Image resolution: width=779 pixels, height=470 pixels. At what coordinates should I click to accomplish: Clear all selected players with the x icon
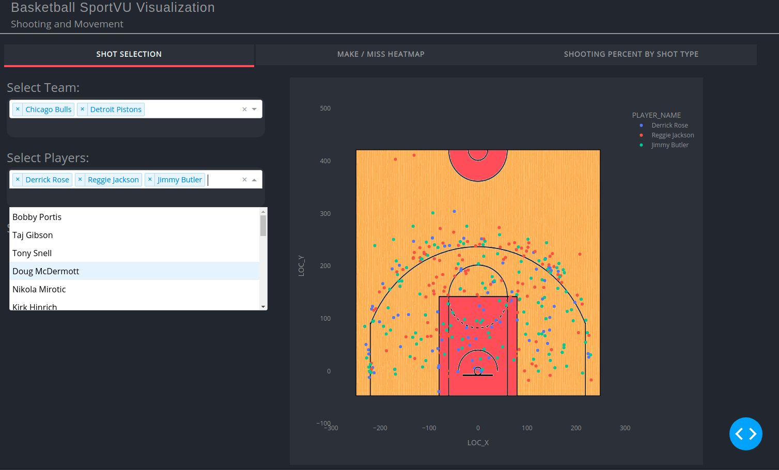coord(244,179)
